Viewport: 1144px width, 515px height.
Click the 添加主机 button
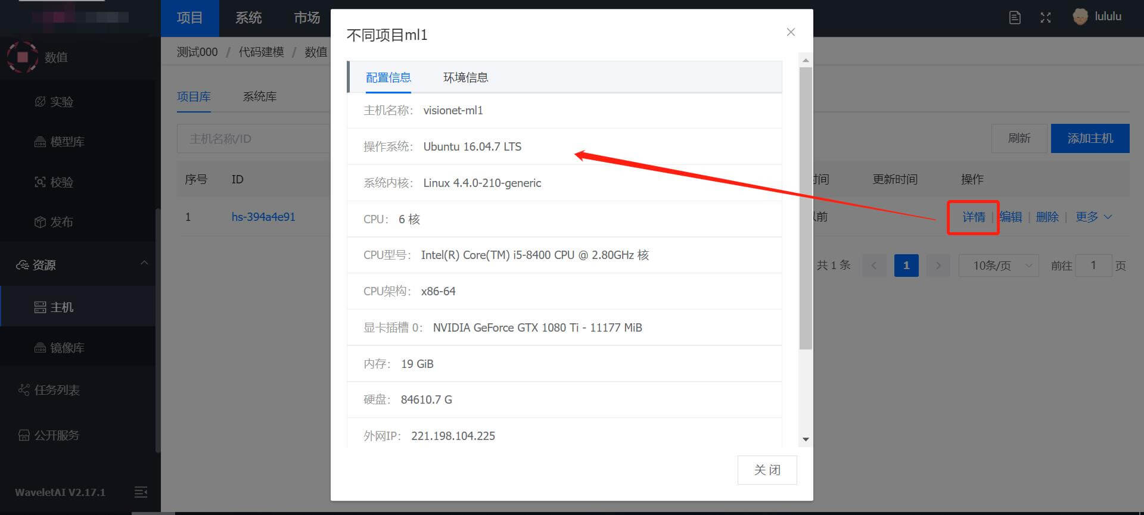[x=1090, y=138]
